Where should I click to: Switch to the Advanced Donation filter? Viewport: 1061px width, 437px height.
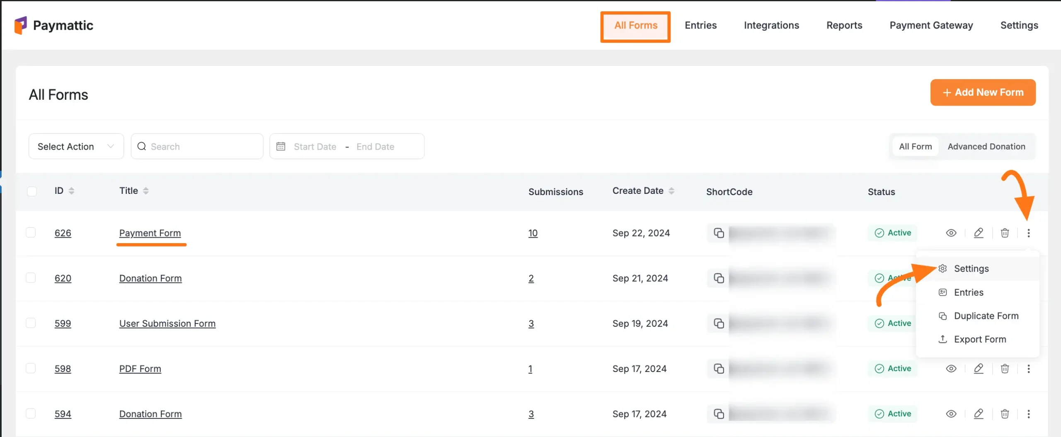pos(987,146)
